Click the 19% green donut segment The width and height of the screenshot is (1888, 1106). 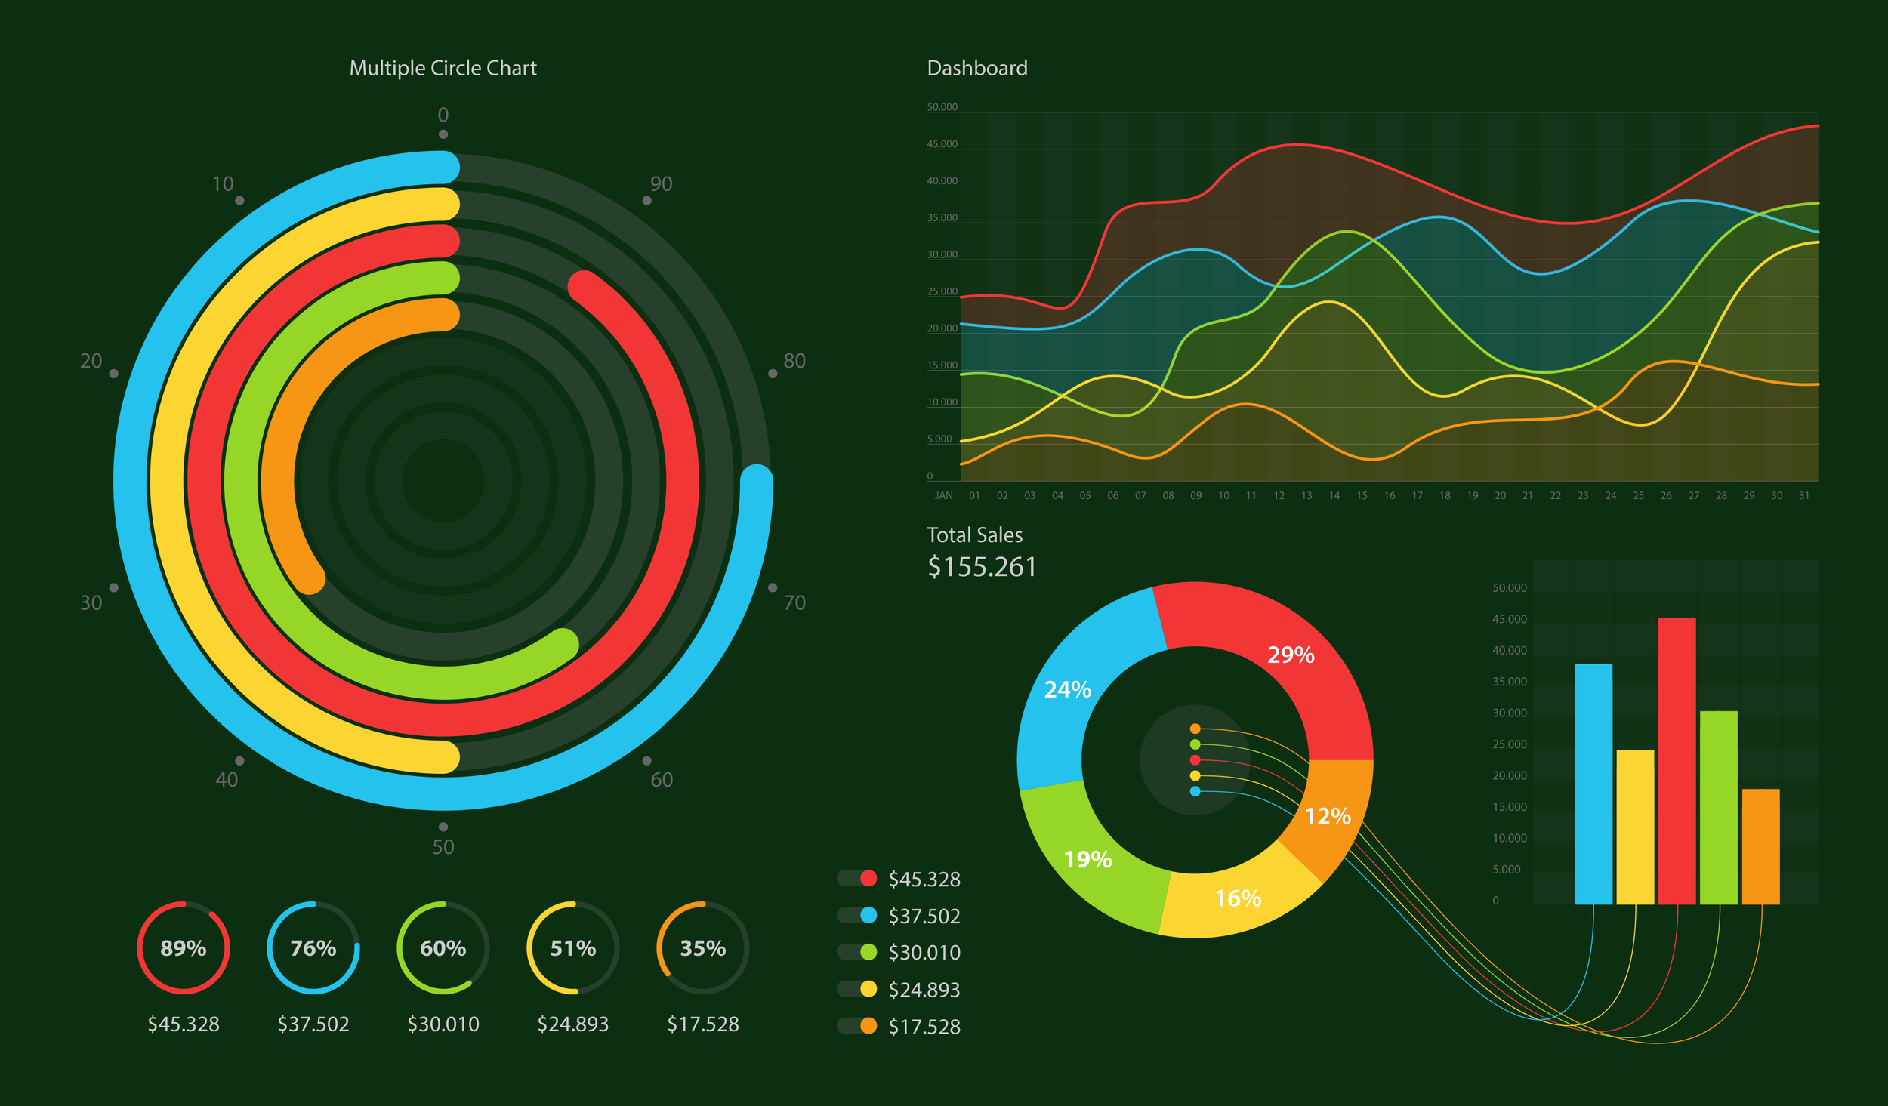(x=1088, y=859)
